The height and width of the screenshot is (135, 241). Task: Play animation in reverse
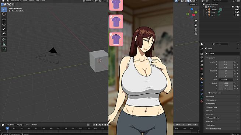(100, 125)
